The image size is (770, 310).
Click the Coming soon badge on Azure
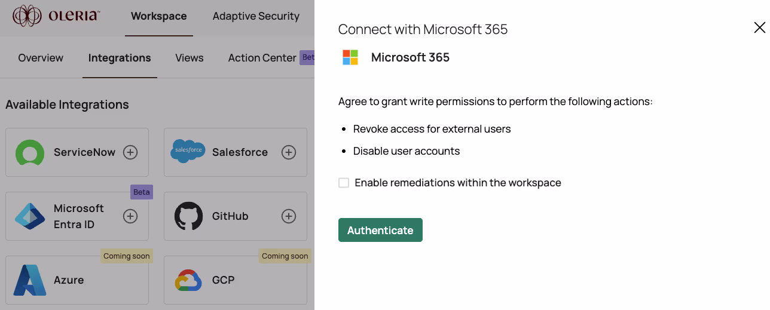click(x=126, y=256)
